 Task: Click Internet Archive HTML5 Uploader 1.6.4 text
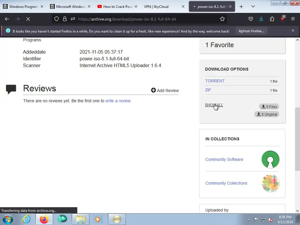[x=120, y=65]
